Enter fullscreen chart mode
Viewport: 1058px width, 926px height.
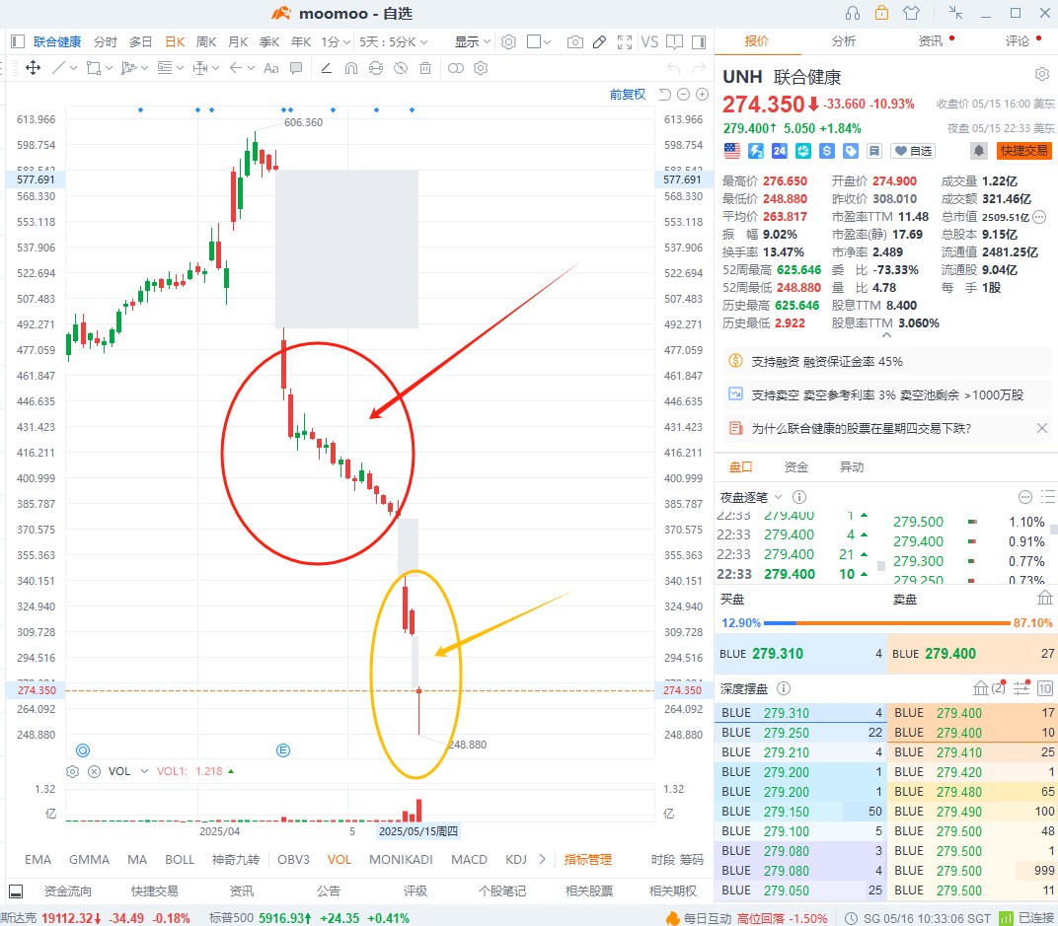[x=625, y=41]
